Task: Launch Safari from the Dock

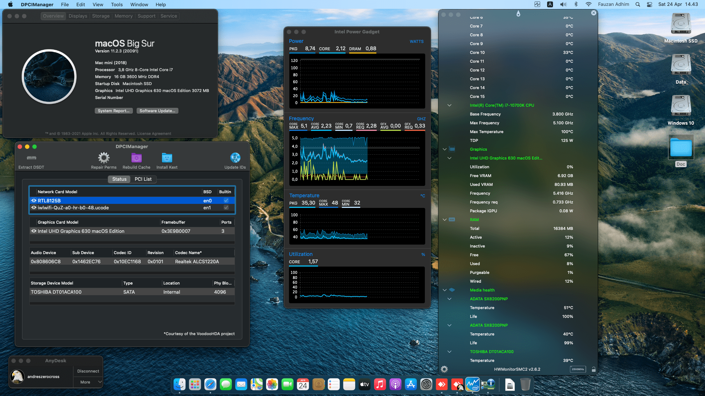Action: [210, 384]
